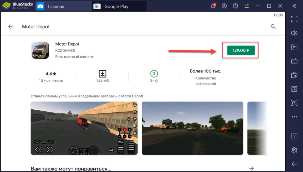Collapse the sidebar with the double chevron
Image resolution: width=303 pixels, height=172 pixels.
[294, 6]
